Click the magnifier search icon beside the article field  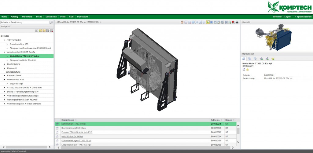[51, 22]
